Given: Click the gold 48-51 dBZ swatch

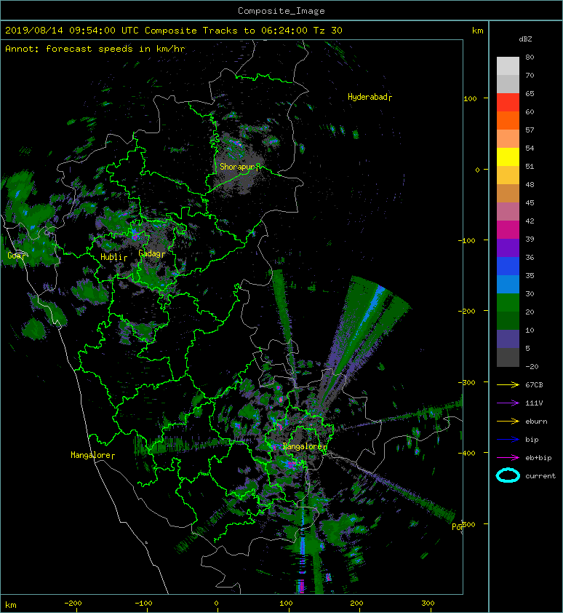Looking at the screenshot, I should click(x=508, y=175).
